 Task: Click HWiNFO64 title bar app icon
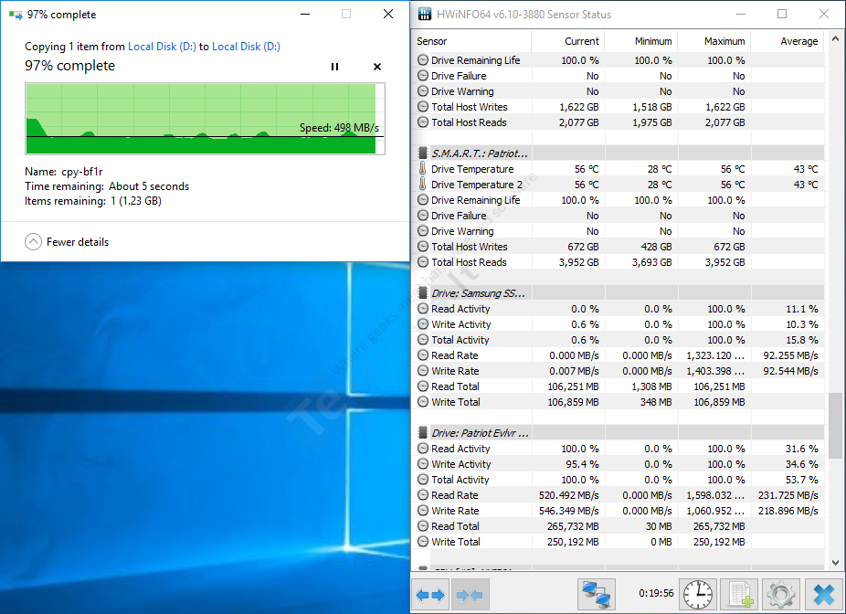[425, 14]
